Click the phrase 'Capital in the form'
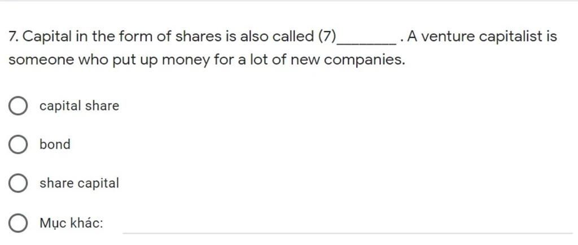The image size is (578, 245). click(91, 37)
